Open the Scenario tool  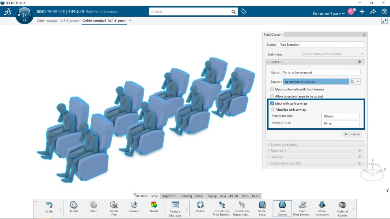click(134, 207)
